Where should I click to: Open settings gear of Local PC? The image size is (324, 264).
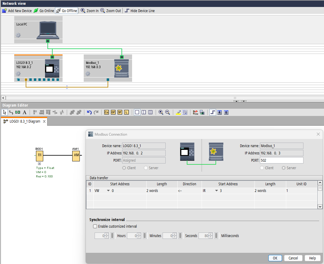click(x=18, y=35)
